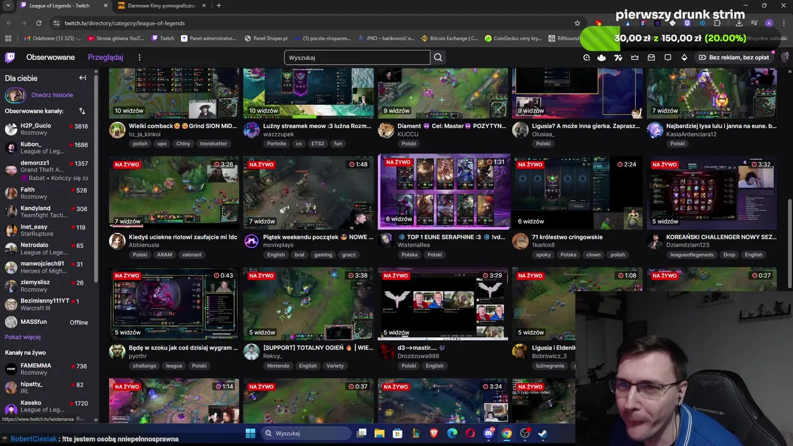Open the Bits diamond icon

(x=684, y=58)
